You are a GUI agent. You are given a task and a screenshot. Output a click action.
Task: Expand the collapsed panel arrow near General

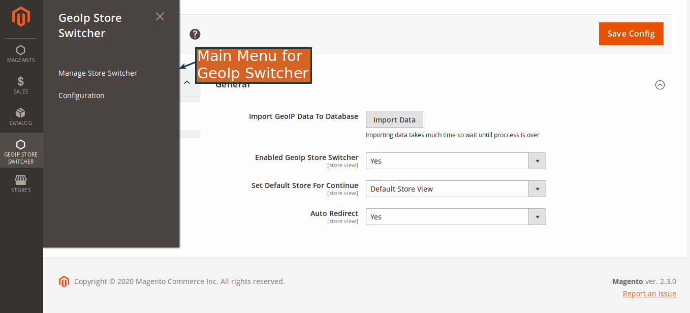coord(186,82)
